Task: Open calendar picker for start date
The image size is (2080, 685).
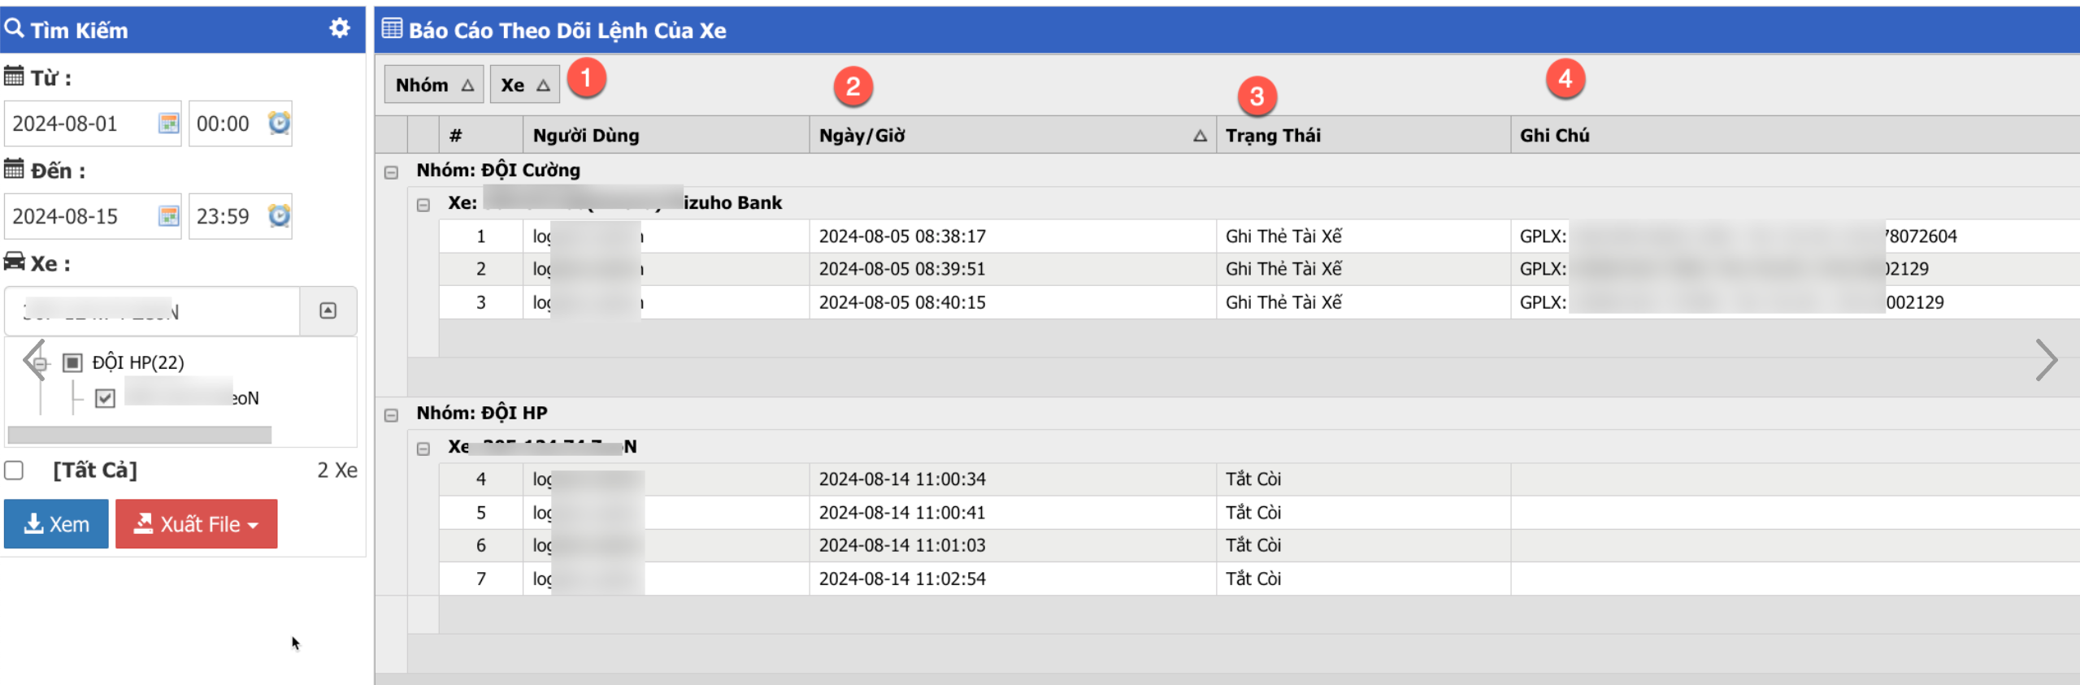Action: 168,124
